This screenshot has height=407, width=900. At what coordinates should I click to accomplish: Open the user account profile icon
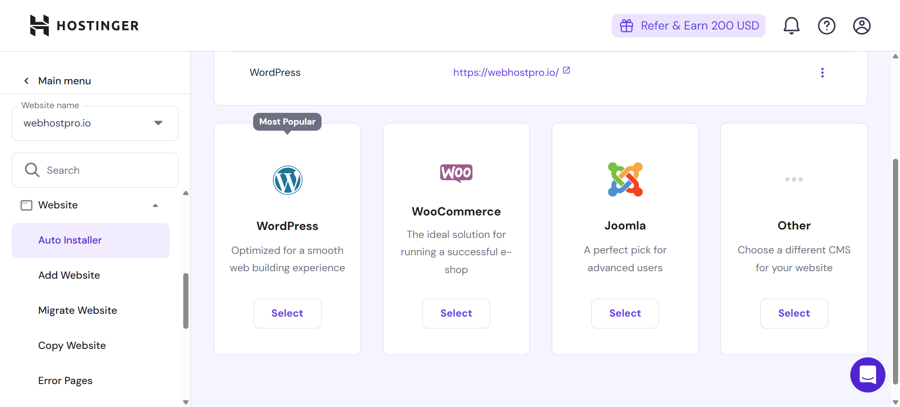click(862, 25)
